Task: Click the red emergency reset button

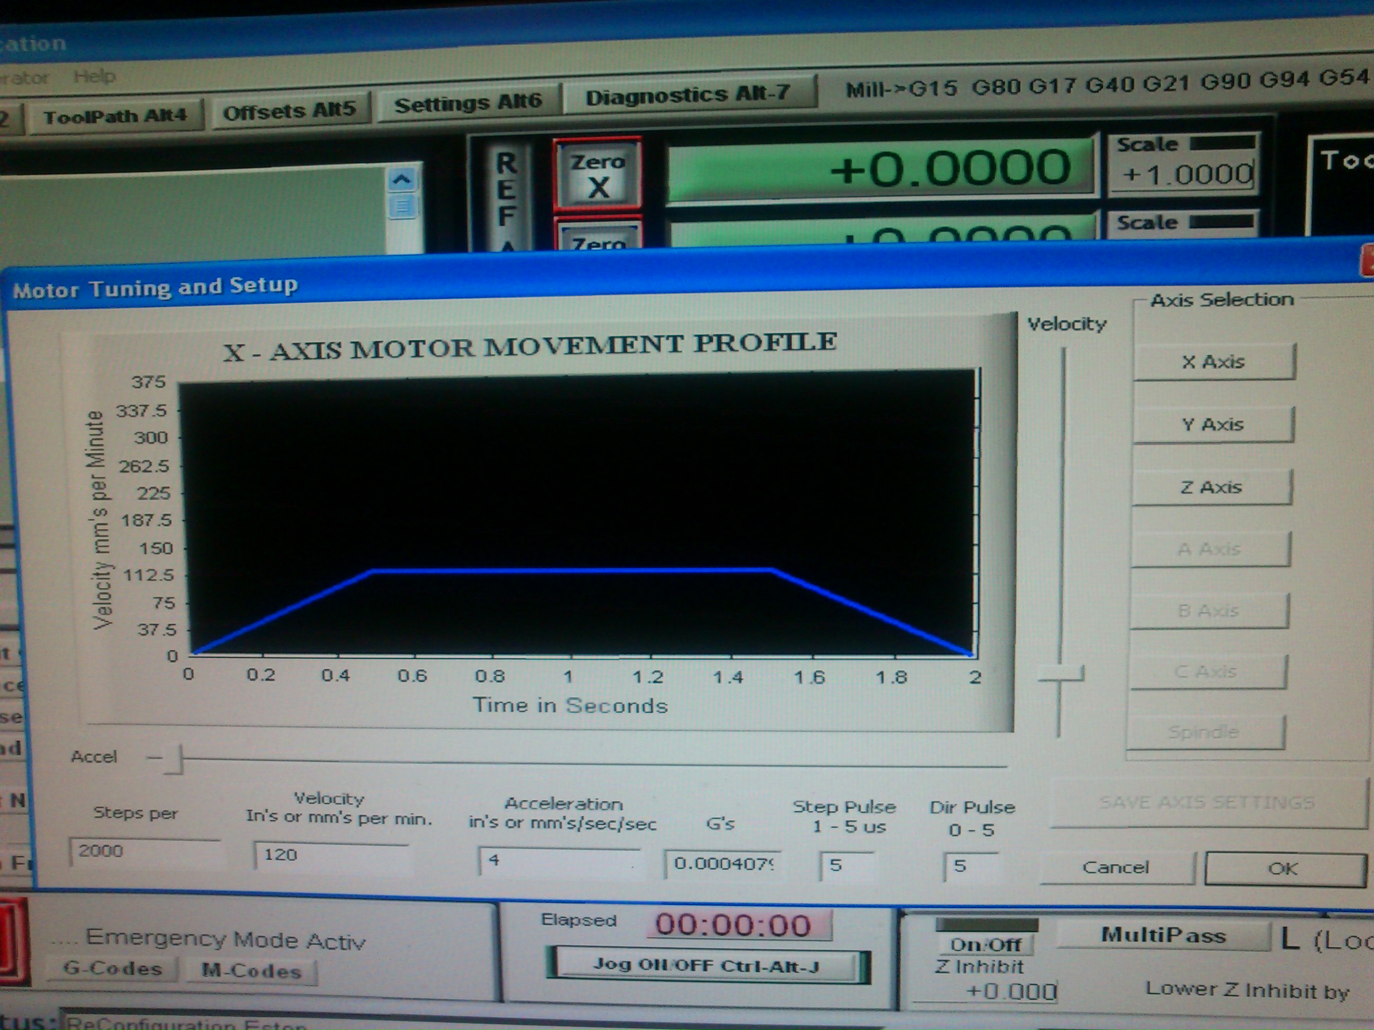Action: pyautogui.click(x=12, y=943)
